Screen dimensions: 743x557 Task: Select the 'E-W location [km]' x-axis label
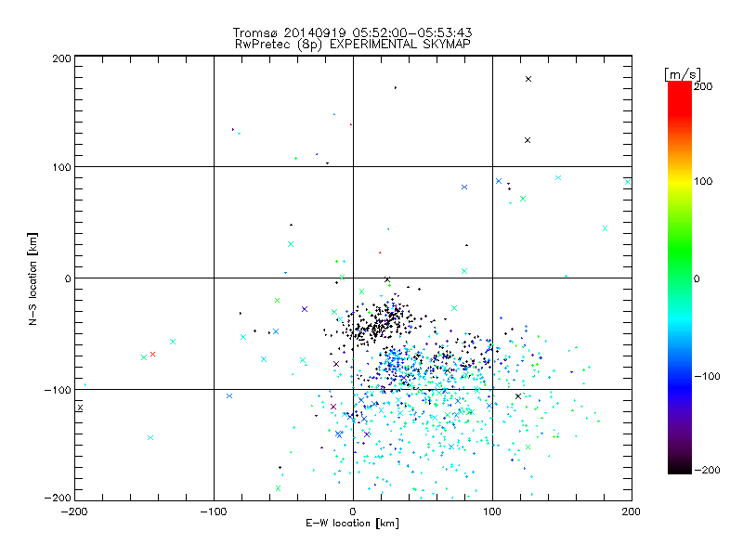point(352,523)
